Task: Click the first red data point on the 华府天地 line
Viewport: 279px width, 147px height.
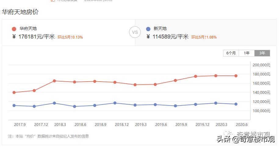Action: point(14,92)
